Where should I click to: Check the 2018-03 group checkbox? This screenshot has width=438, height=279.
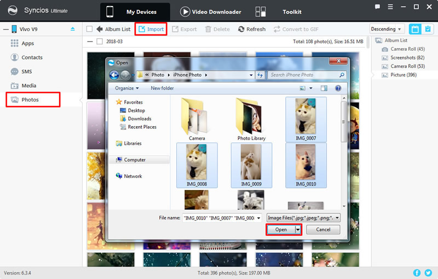click(x=100, y=41)
